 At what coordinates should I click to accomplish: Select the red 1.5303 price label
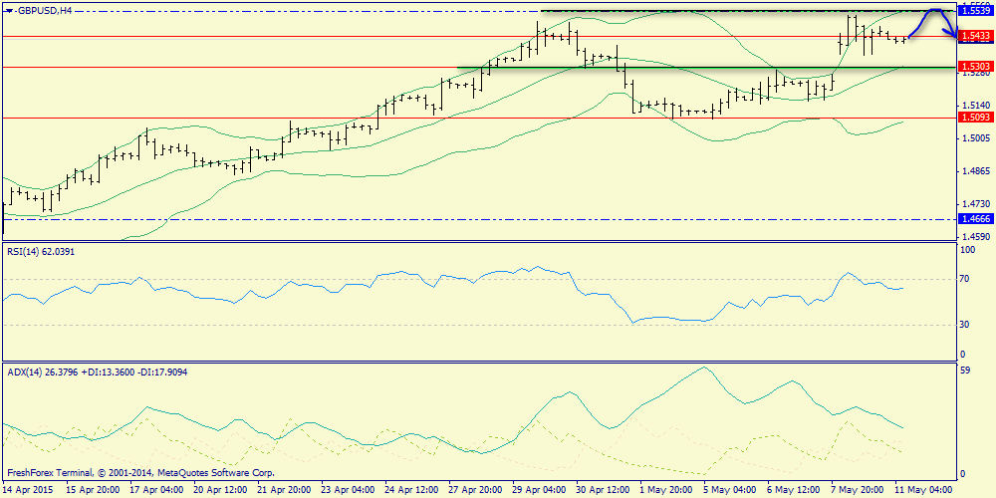click(x=974, y=66)
